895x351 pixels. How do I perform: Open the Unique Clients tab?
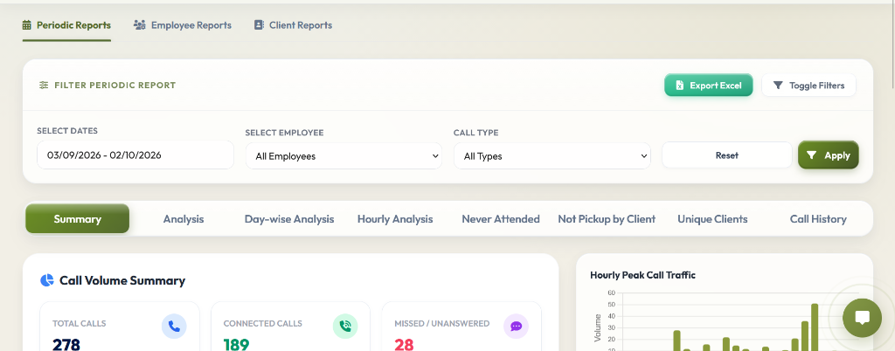pos(712,219)
